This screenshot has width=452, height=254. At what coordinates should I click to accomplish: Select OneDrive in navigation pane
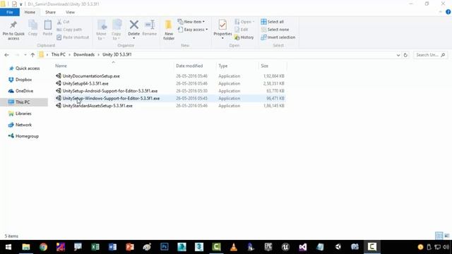coord(20,91)
